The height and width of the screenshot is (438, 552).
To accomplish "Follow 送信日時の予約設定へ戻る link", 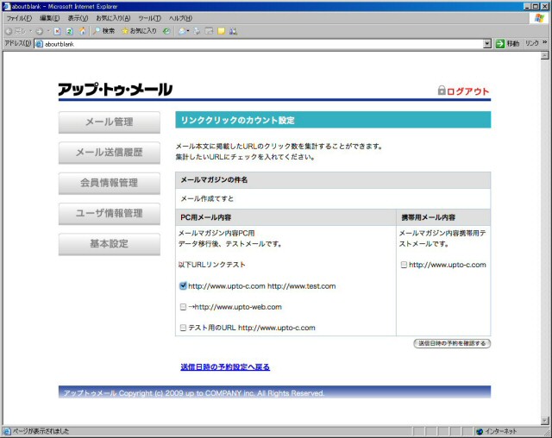I will pos(225,367).
